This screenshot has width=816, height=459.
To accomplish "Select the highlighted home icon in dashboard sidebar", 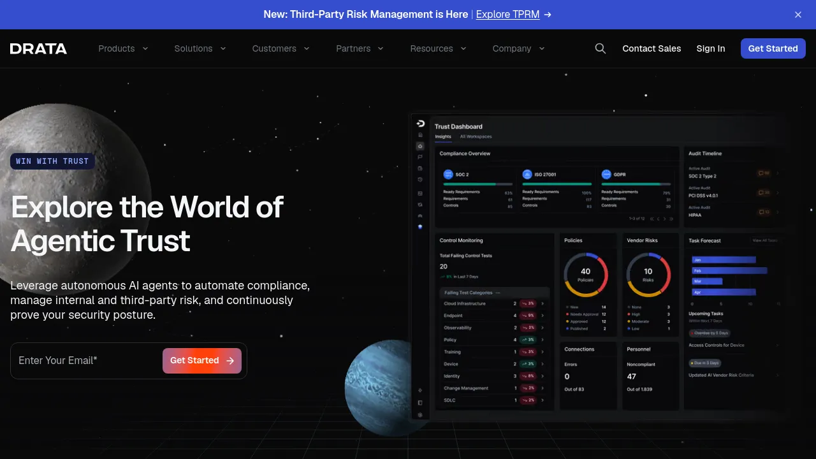I will pyautogui.click(x=420, y=146).
